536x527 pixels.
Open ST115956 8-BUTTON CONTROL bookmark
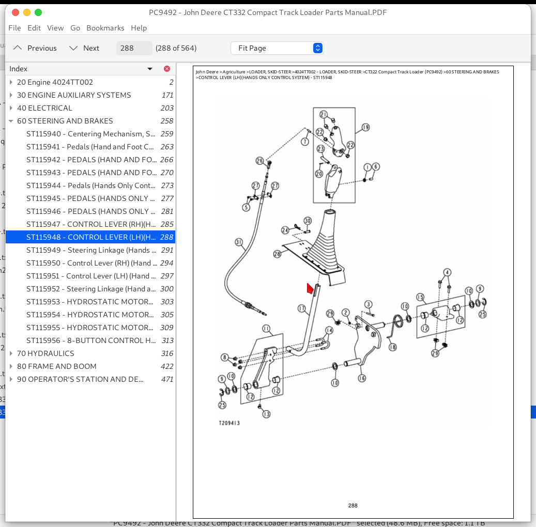click(90, 340)
